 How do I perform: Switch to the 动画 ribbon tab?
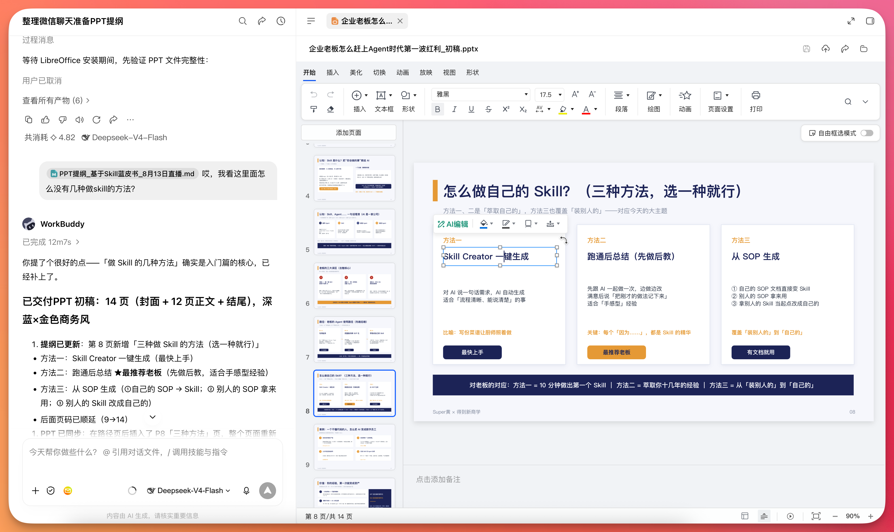(402, 72)
